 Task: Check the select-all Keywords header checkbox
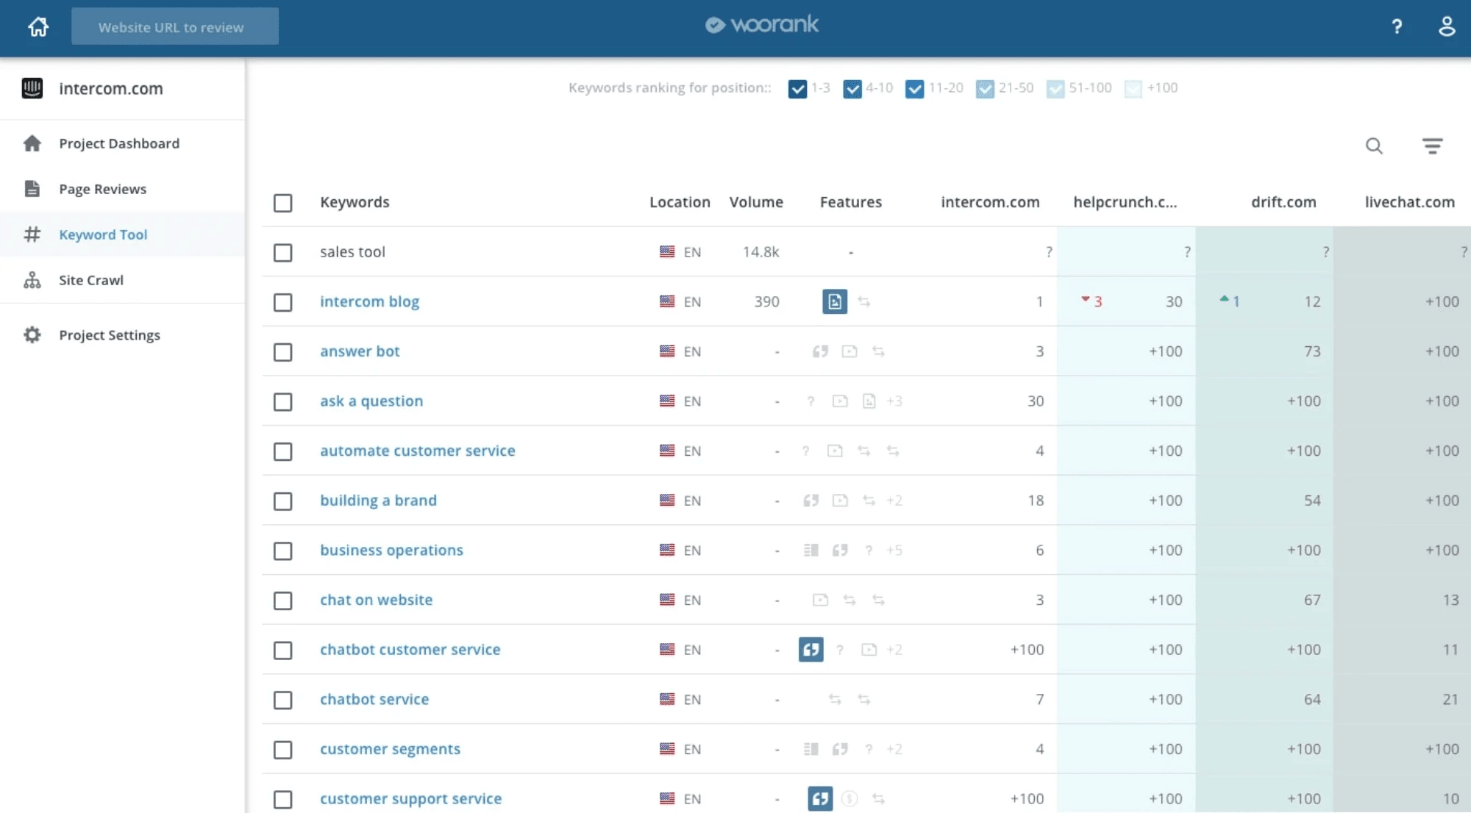point(282,203)
